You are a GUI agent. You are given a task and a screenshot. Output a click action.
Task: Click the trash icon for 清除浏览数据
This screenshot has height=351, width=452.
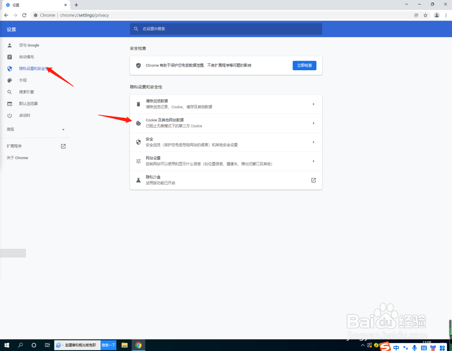(x=138, y=104)
